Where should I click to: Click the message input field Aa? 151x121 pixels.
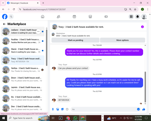(104, 109)
